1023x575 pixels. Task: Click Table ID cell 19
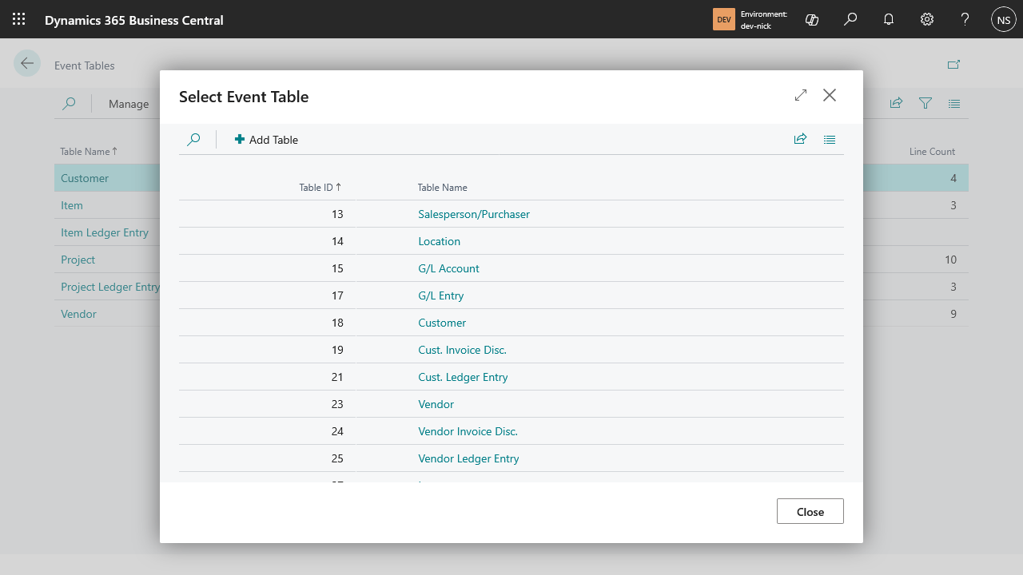coord(337,350)
